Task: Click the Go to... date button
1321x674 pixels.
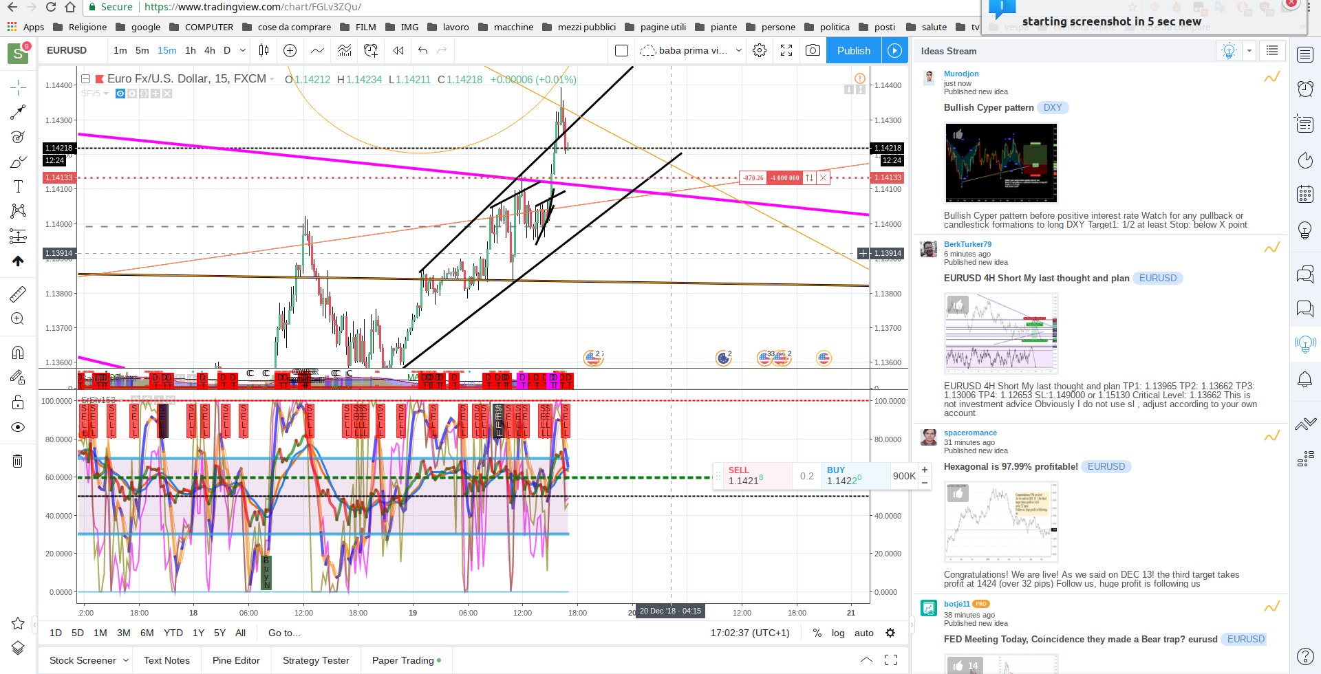Action: tap(284, 633)
